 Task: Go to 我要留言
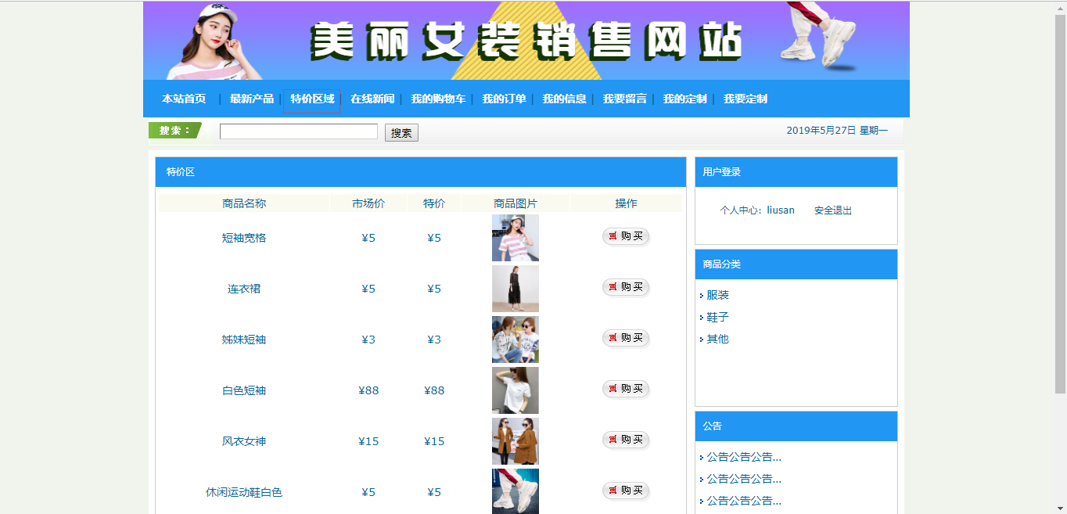coord(624,99)
